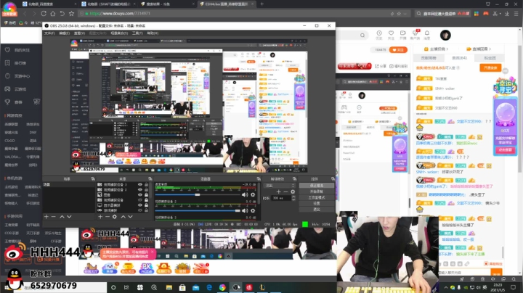Image resolution: width=523 pixels, height=293 pixels.
Task: Open transition properties gear icon
Action: pyautogui.click(x=293, y=191)
